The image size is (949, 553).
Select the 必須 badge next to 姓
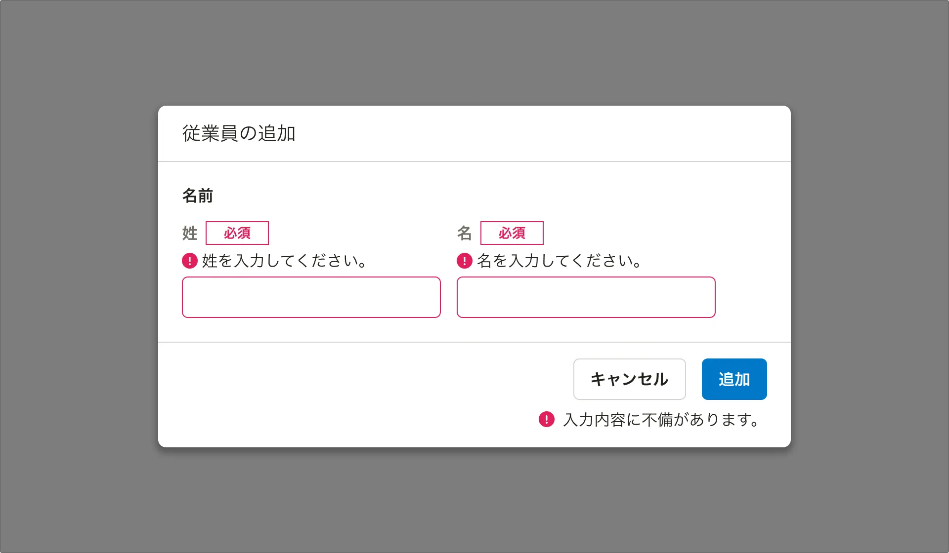pos(237,233)
